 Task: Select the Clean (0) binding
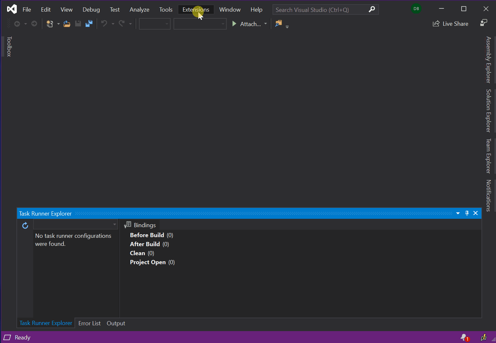142,253
